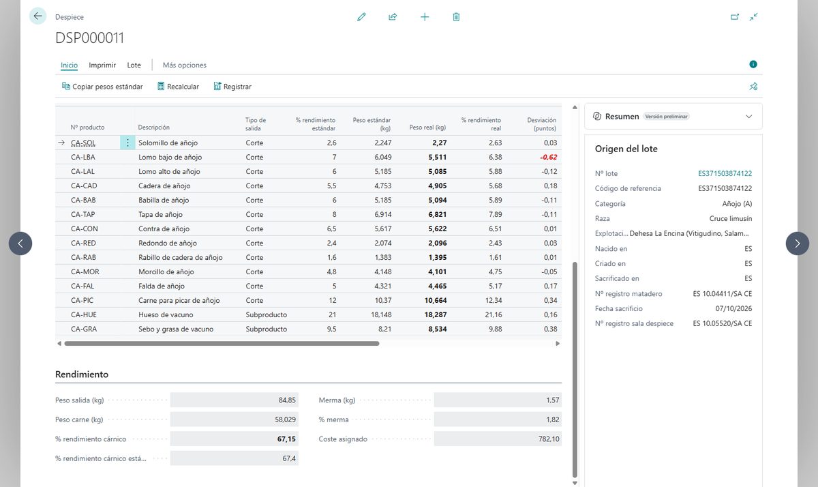Click the deviation value -0,62
The height and width of the screenshot is (487, 818).
click(x=548, y=157)
